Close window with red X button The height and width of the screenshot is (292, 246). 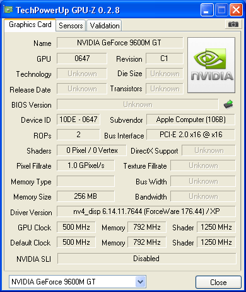click(236, 10)
